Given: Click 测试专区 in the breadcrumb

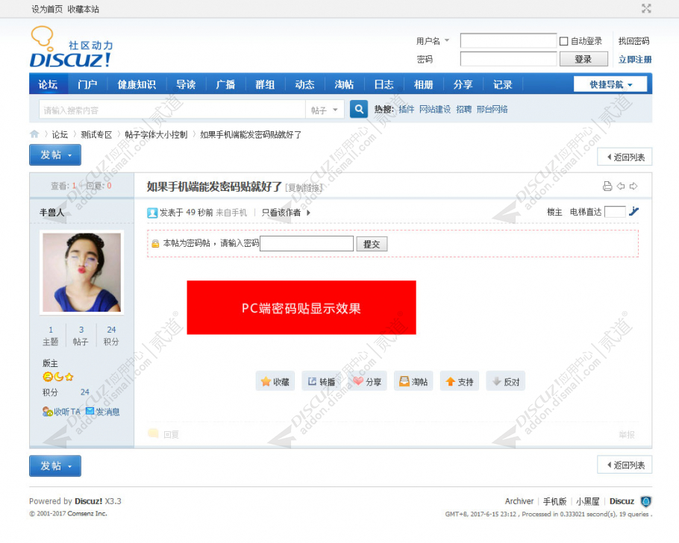Looking at the screenshot, I should (x=96, y=135).
